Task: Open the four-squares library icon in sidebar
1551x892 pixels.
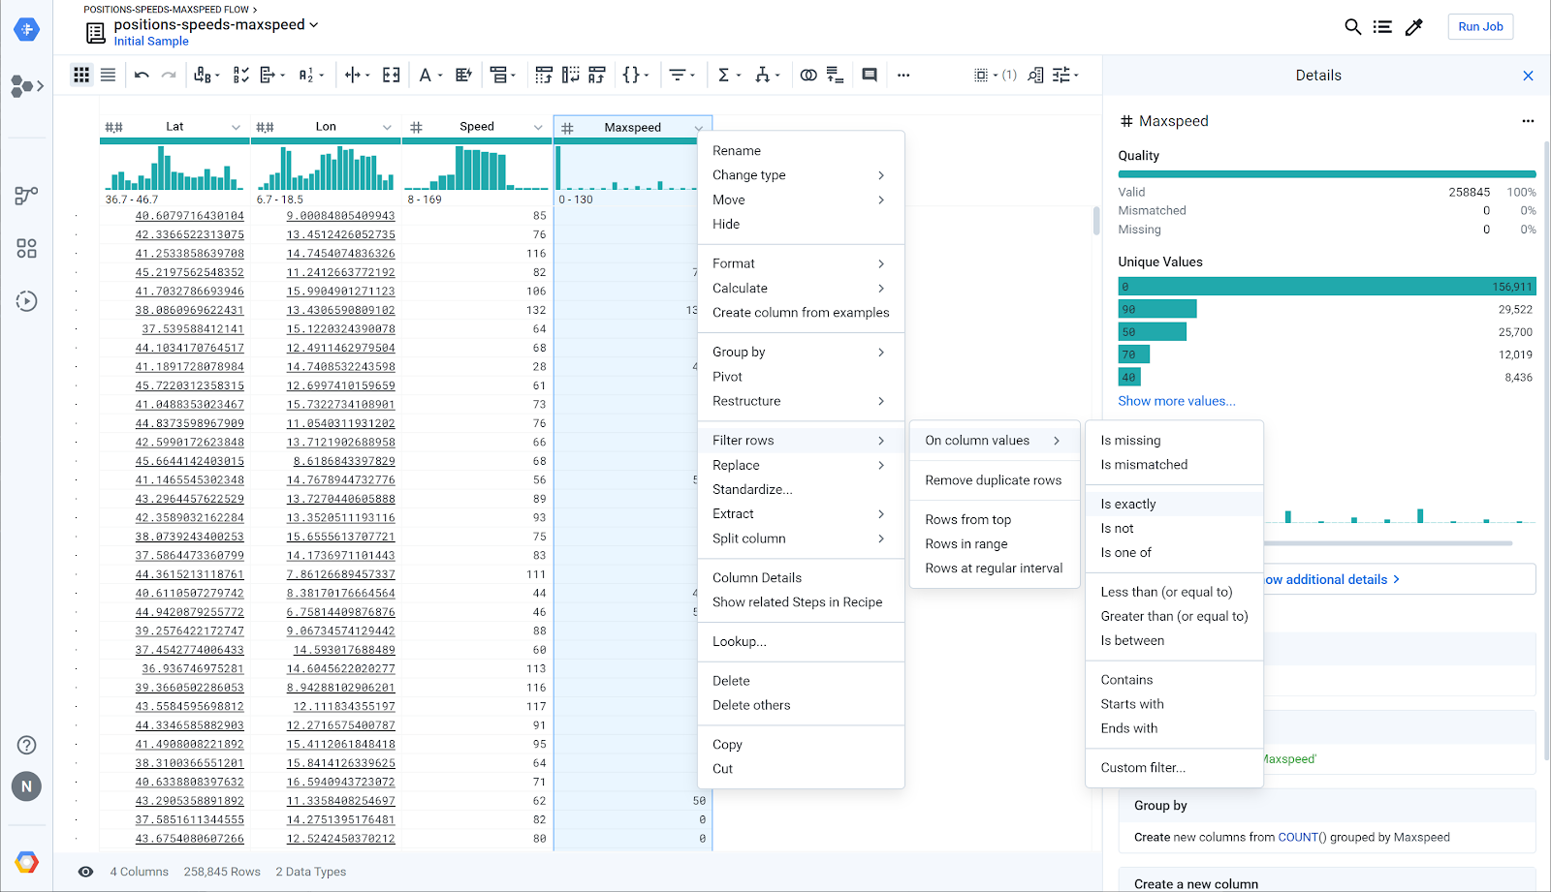Action: tap(26, 249)
